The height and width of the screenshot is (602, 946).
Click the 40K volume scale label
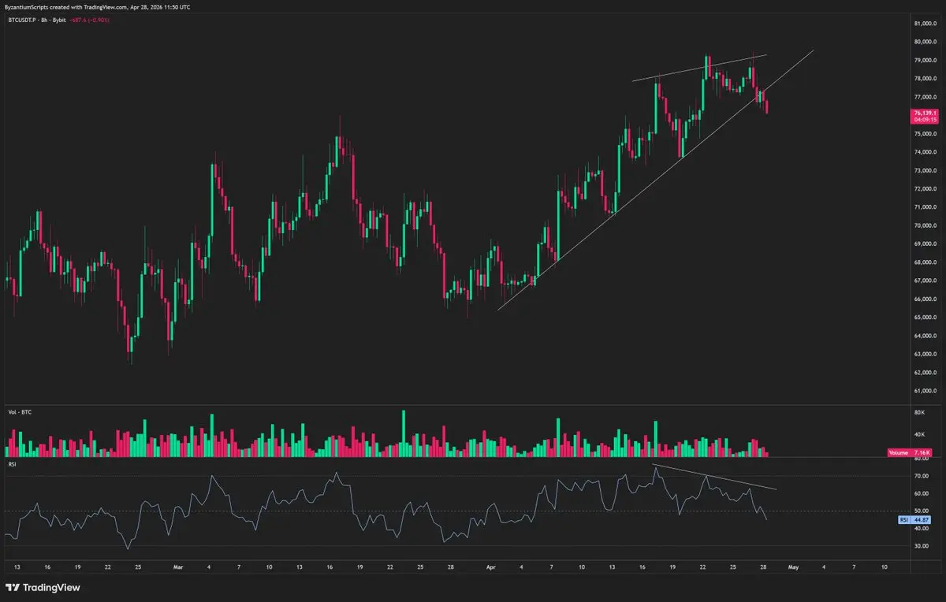click(918, 434)
